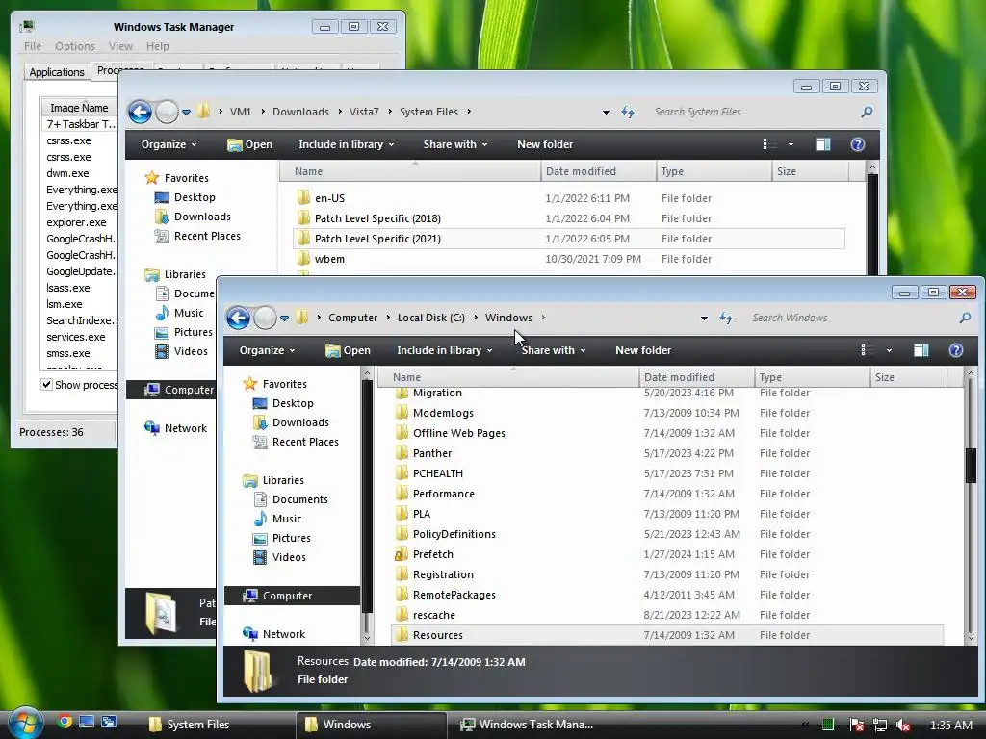Click green Task Manager CPU tray icon

(828, 725)
